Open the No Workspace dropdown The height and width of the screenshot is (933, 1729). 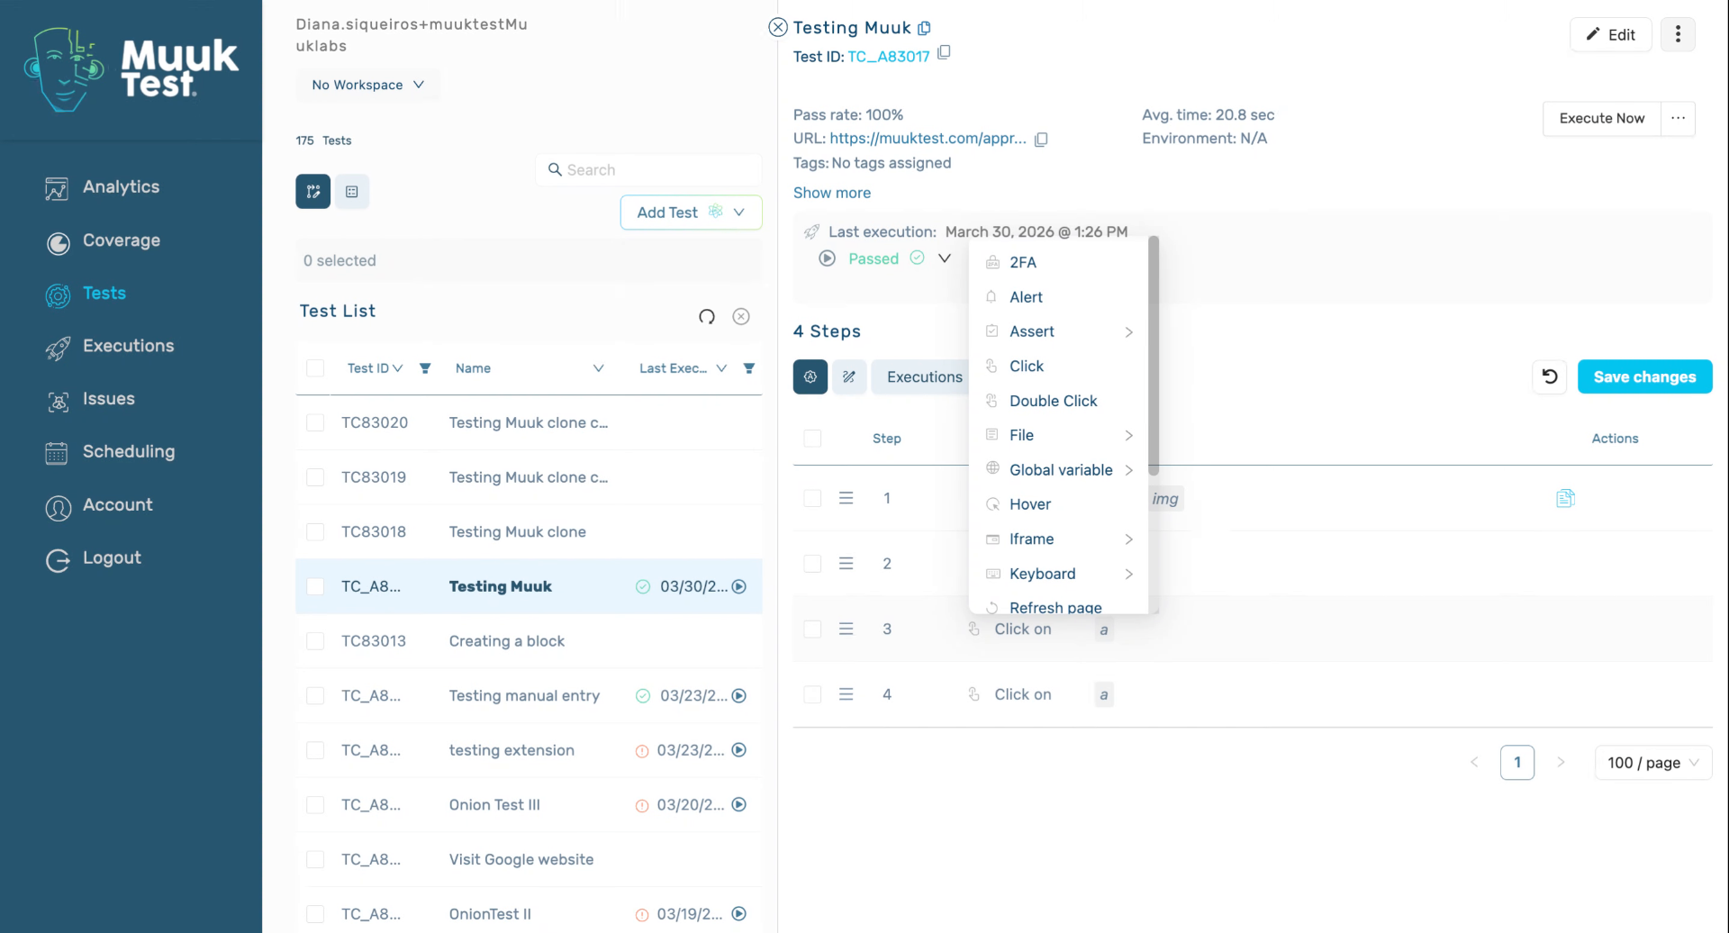tap(368, 85)
